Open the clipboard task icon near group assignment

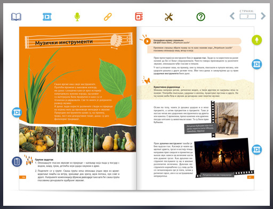pyautogui.click(x=17, y=161)
